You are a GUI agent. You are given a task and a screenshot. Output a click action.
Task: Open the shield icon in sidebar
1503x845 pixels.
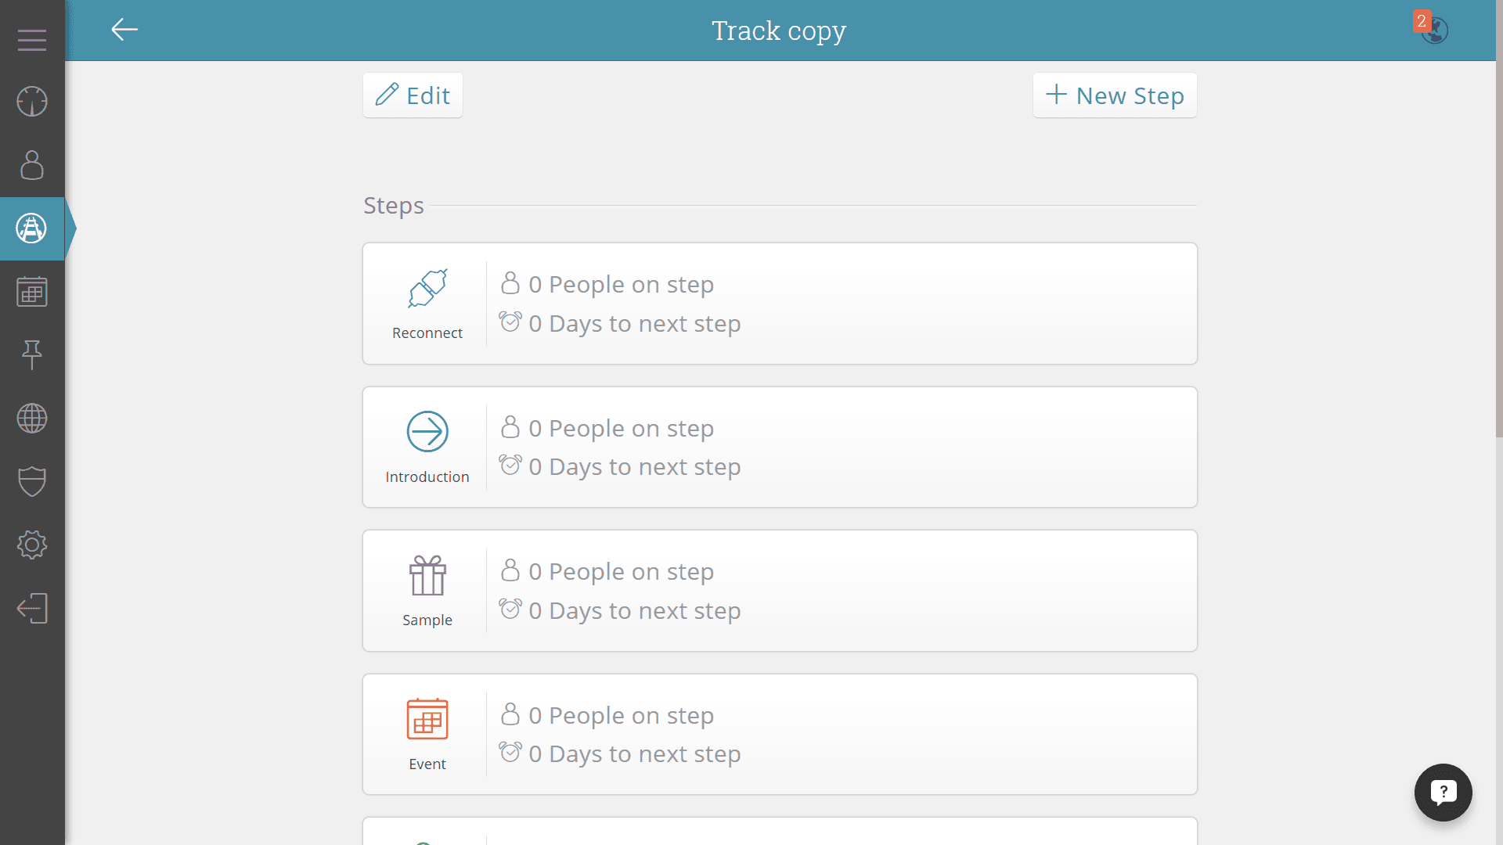[x=32, y=482]
